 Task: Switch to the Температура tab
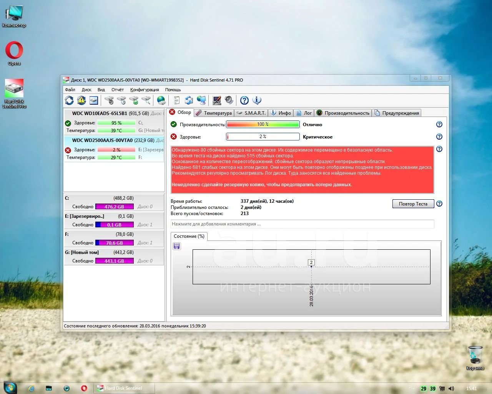coord(214,113)
